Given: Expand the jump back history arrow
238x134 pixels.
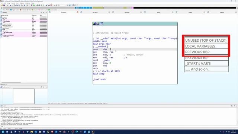Looking at the screenshot, I should click(x=9, y=5).
